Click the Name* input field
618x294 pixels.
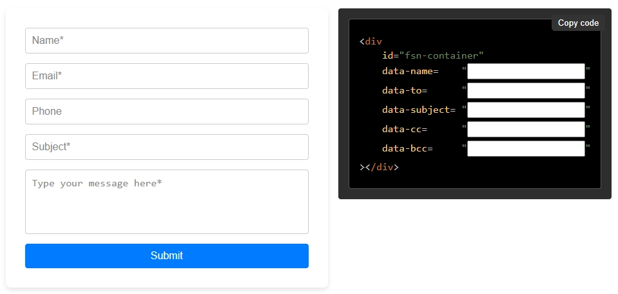coord(166,41)
